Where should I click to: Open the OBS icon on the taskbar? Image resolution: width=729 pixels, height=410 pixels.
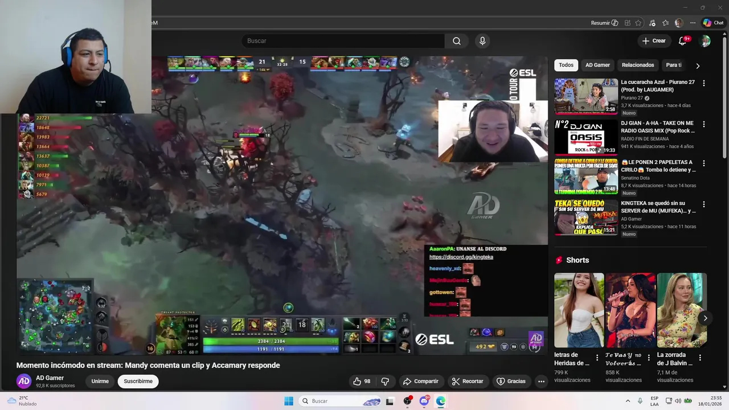tap(407, 401)
